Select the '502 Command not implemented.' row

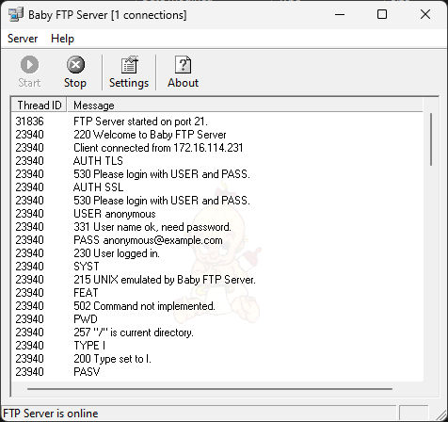coord(217,306)
